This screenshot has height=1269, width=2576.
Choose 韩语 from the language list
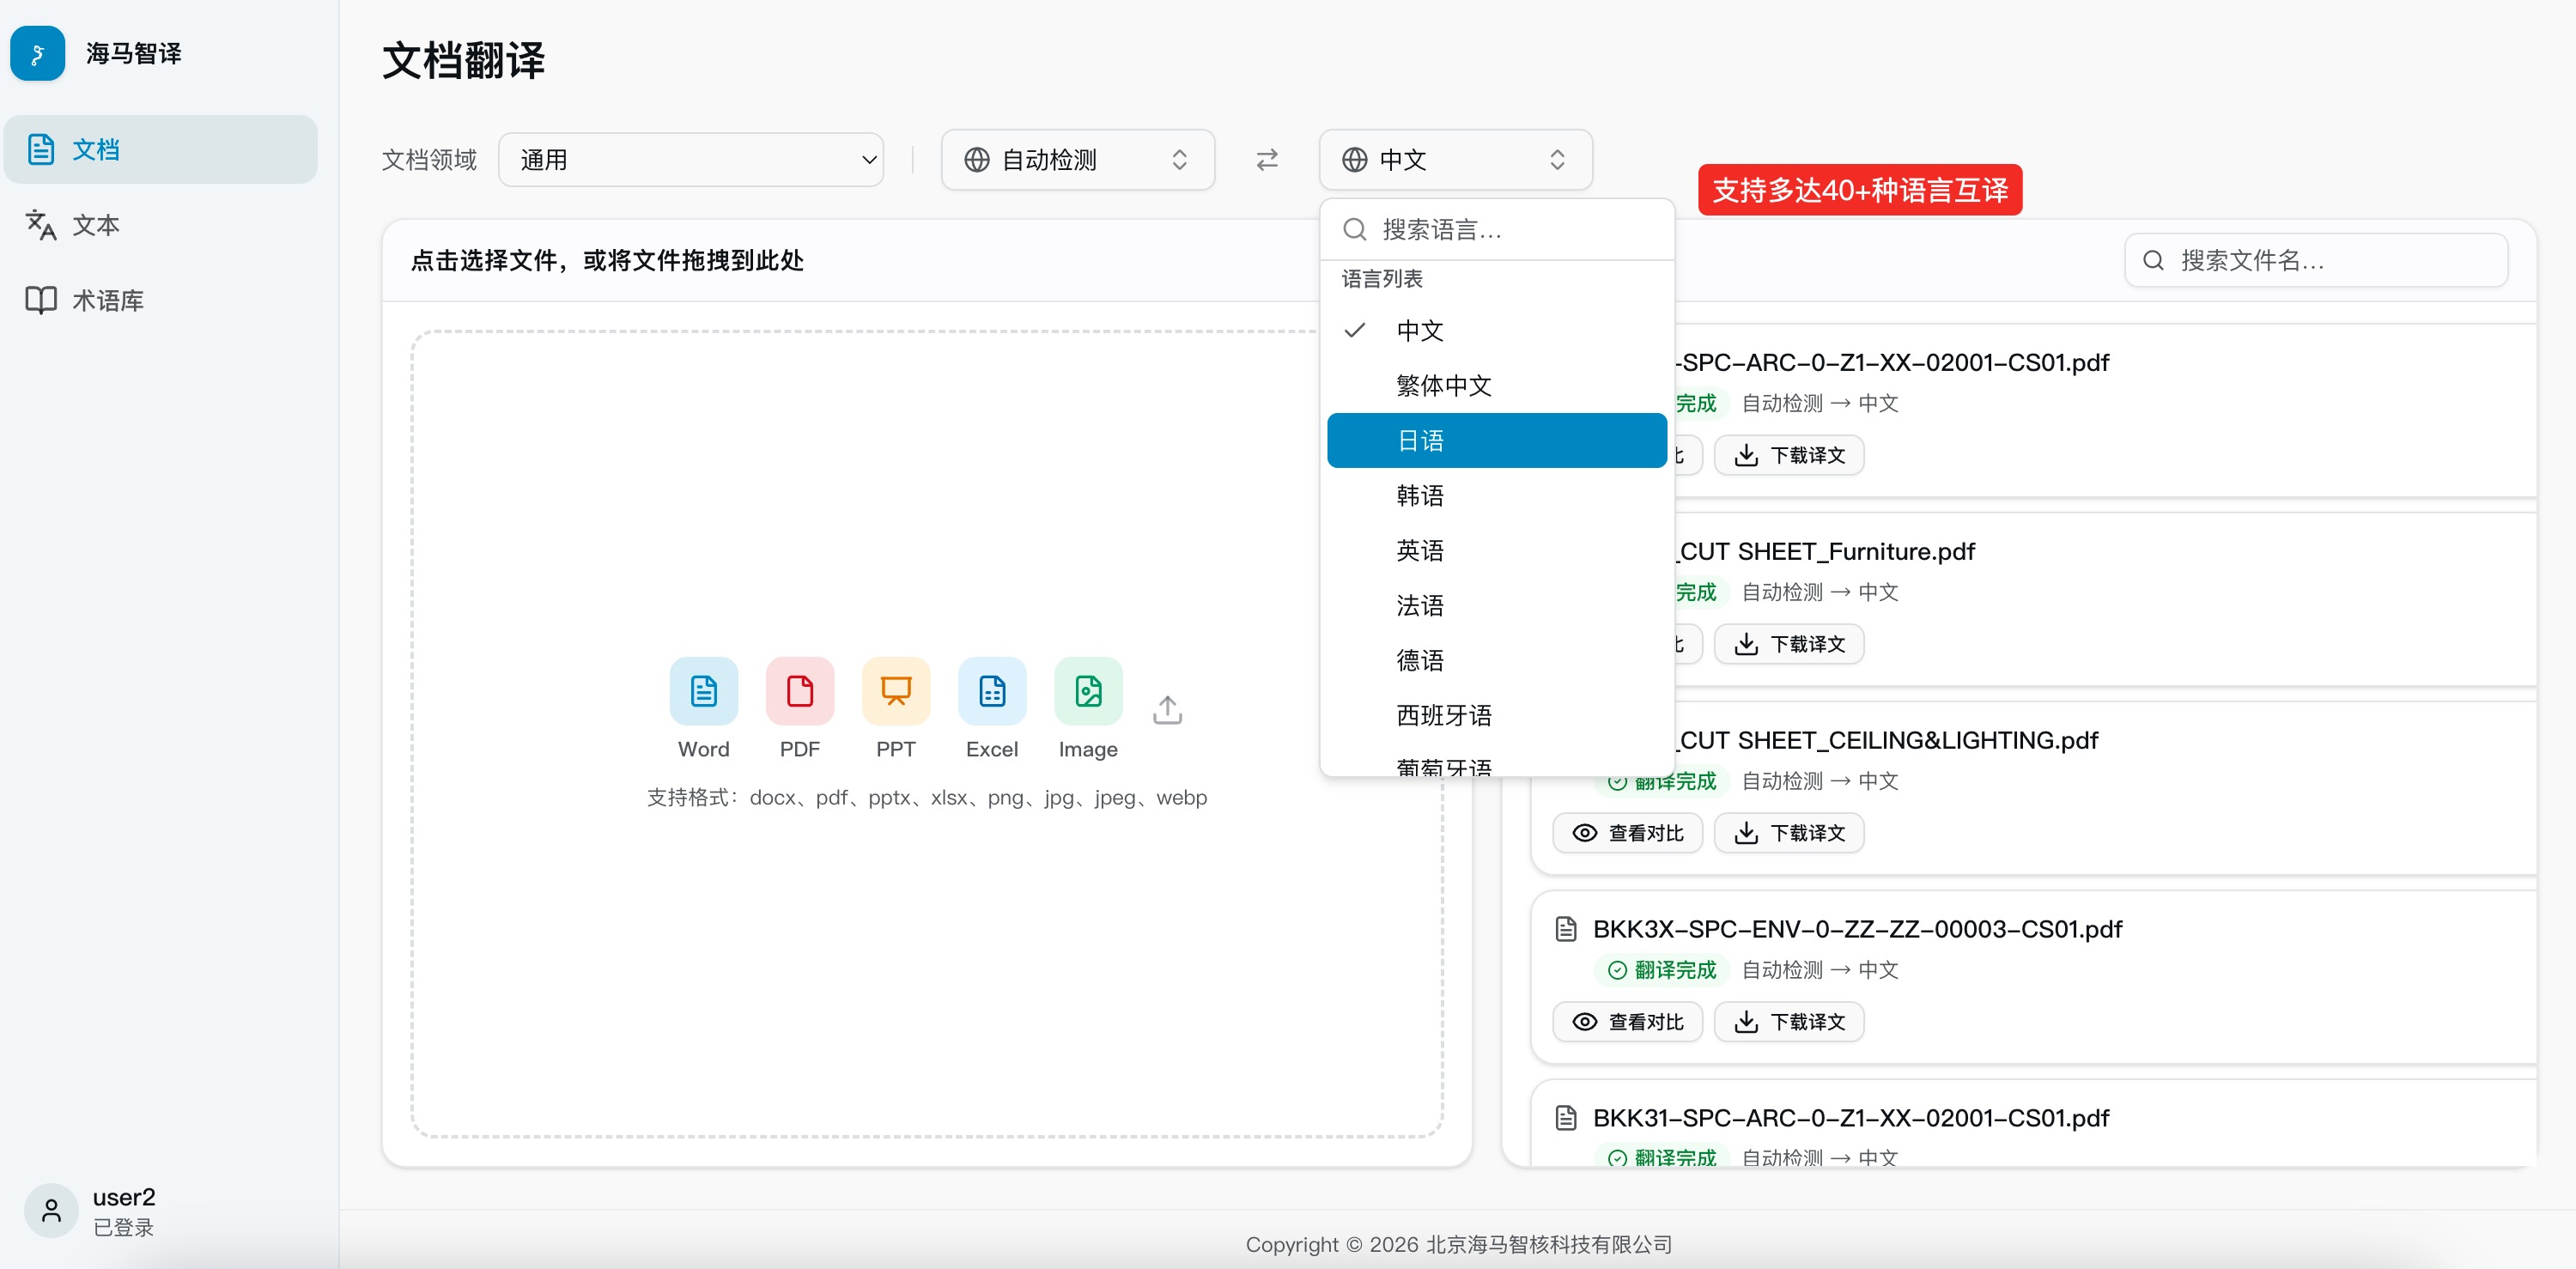coord(1497,496)
